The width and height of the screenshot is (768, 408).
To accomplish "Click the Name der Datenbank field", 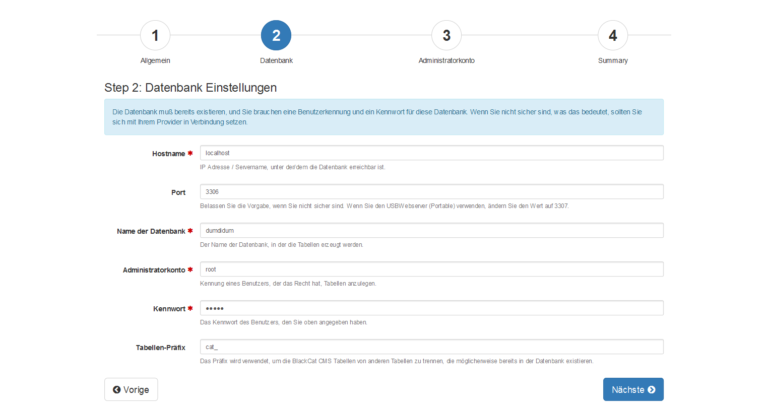I will (x=431, y=230).
